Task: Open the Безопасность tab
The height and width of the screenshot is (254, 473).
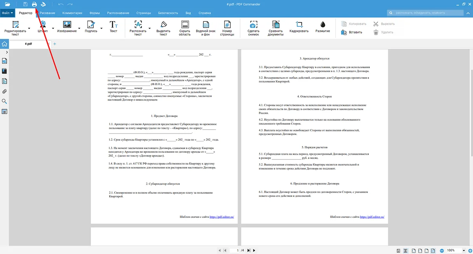Action: point(168,13)
